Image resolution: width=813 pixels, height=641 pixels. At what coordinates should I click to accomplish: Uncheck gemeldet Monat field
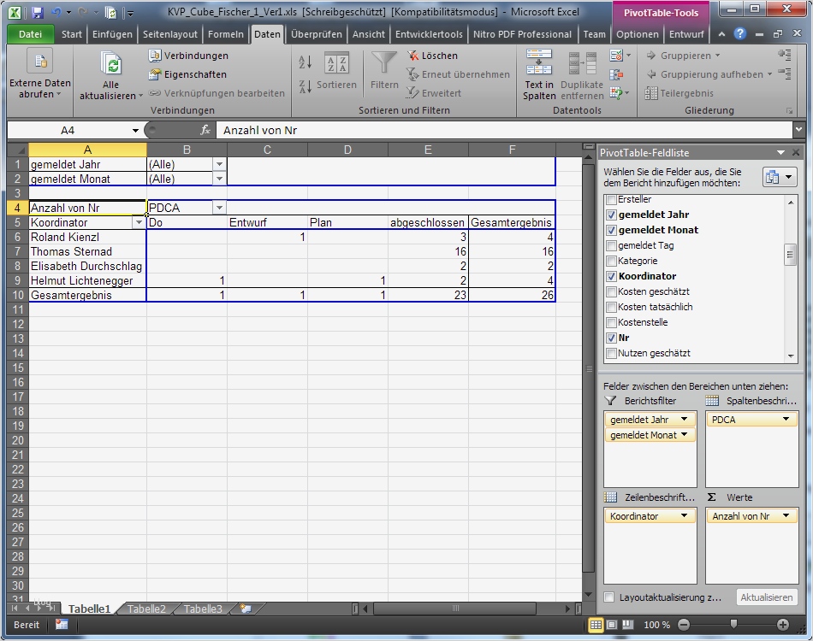tap(611, 231)
